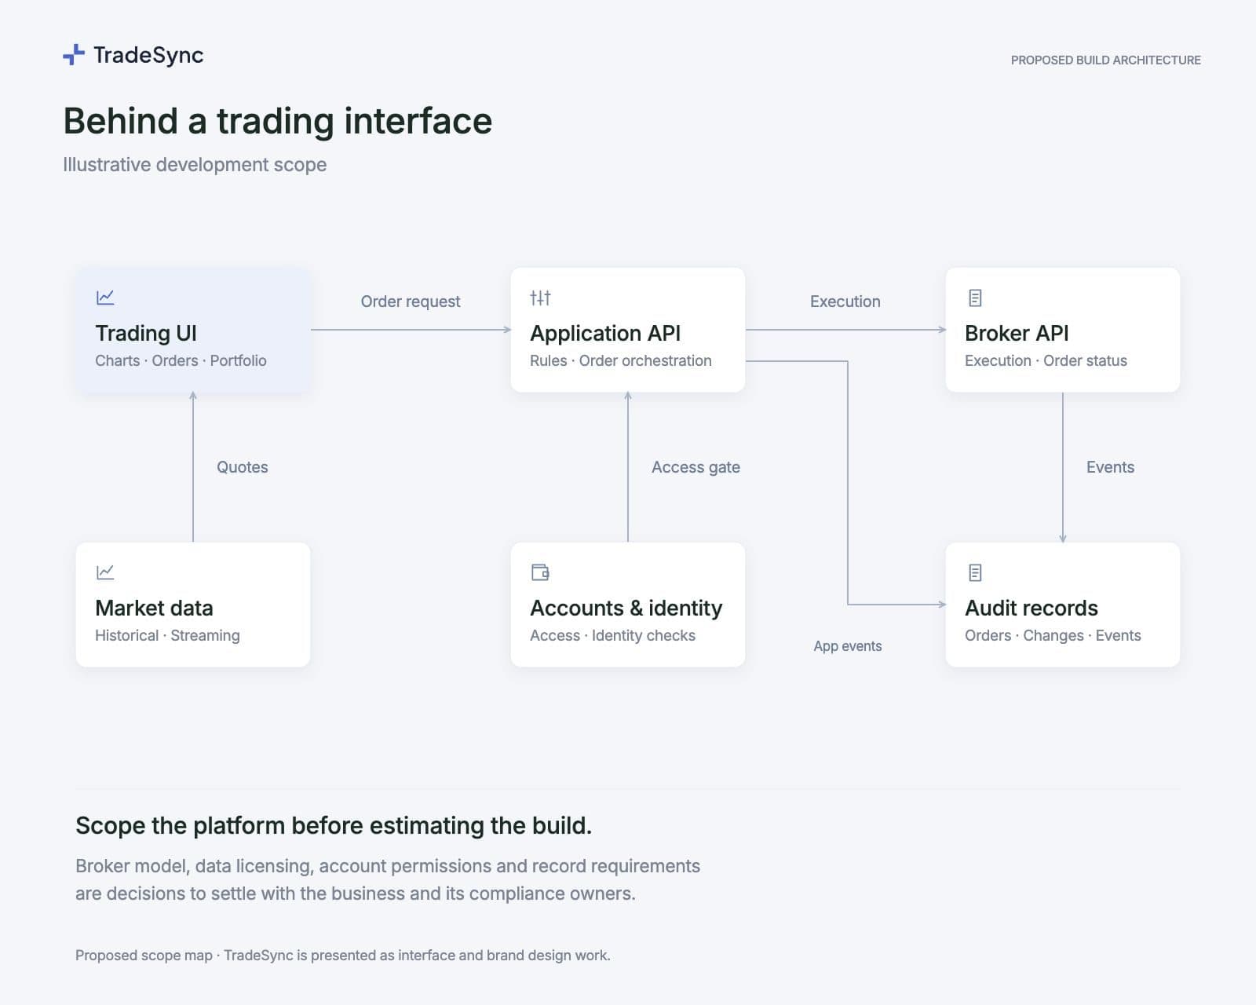Viewport: 1256px width, 1005px height.
Task: Click the 'Quotes' connector label
Action: coord(243,467)
